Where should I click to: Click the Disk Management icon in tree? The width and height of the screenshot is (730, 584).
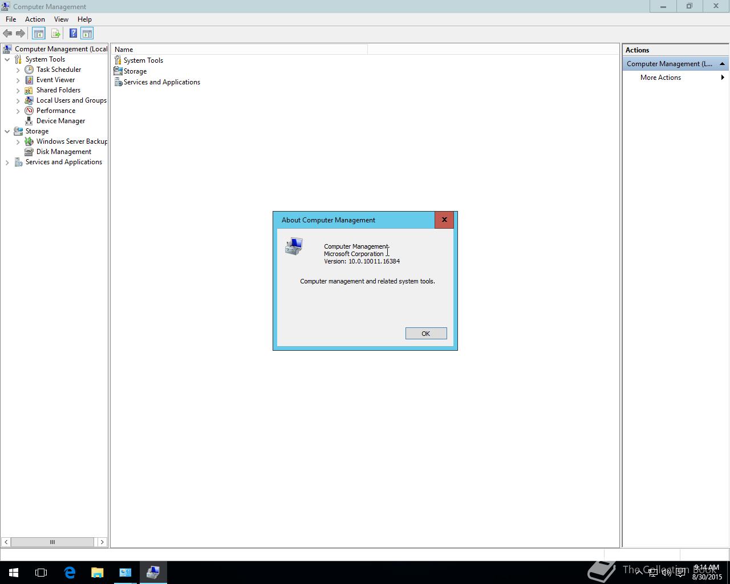(x=29, y=152)
